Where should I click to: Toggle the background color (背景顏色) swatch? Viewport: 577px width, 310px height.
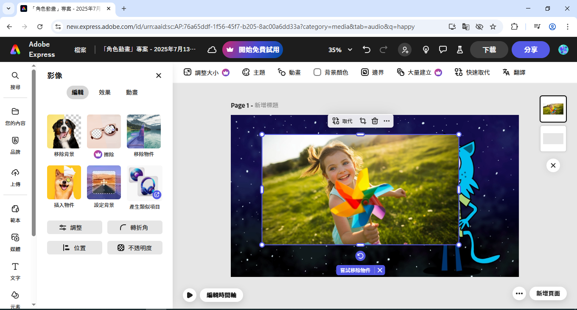click(x=317, y=73)
